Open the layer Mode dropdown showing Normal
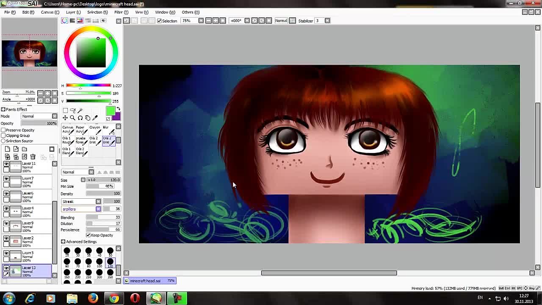This screenshot has height=305, width=542. point(39,116)
